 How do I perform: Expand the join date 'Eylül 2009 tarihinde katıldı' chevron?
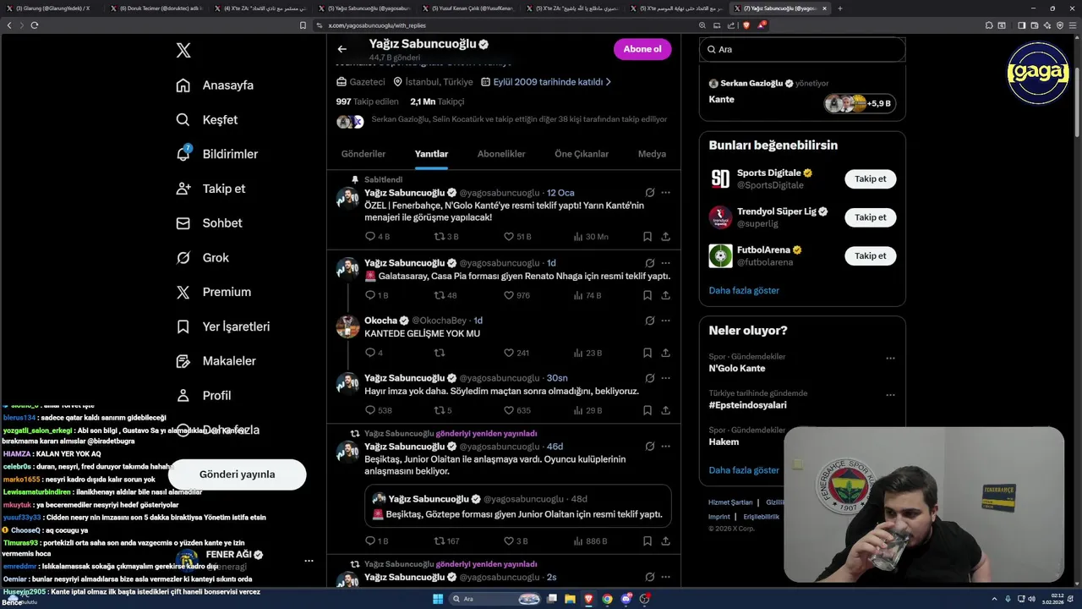point(608,82)
